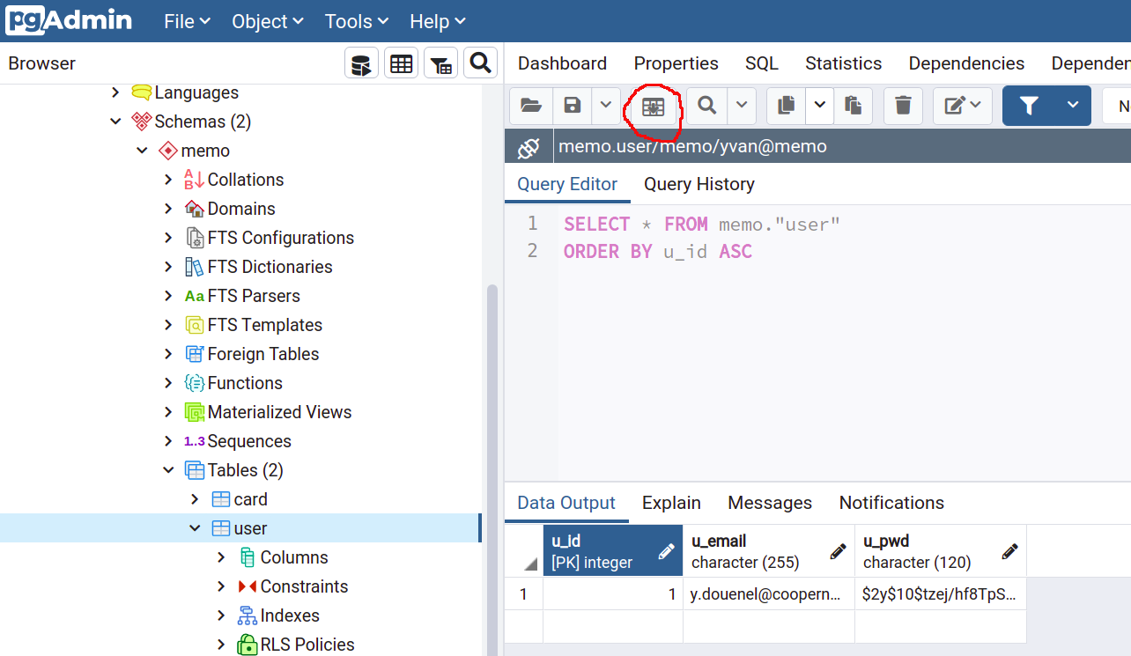Open the Explain tab
Image resolution: width=1131 pixels, height=656 pixels.
click(x=671, y=503)
